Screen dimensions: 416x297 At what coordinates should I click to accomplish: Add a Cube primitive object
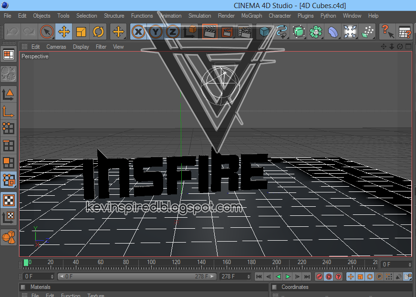pyautogui.click(x=264, y=32)
